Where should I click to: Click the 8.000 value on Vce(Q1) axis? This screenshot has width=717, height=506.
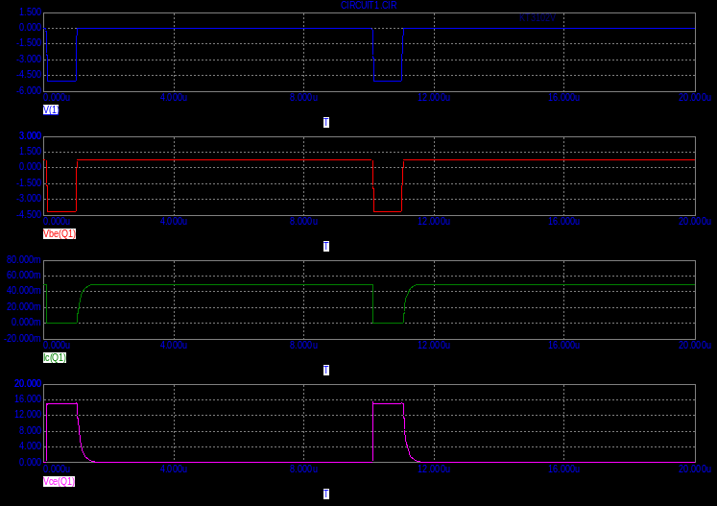30,430
